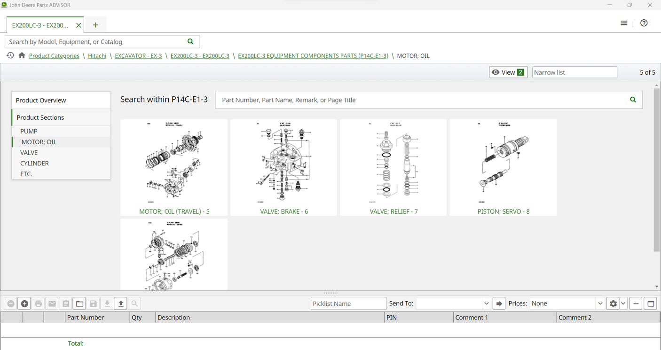Click the help question mark icon

coord(644,23)
